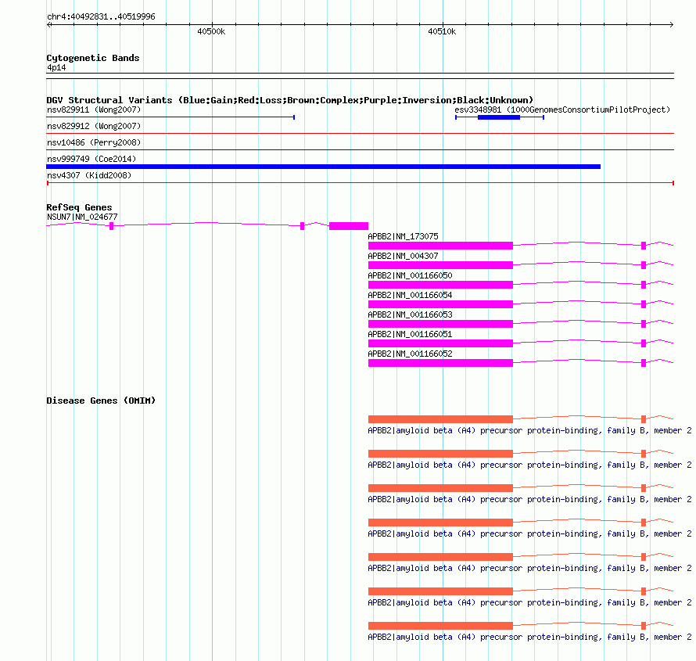Open the Disease Genes (OMIM) track title

101,401
